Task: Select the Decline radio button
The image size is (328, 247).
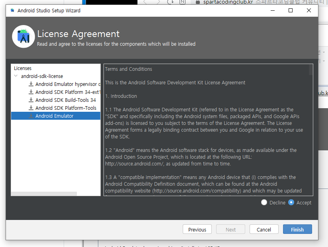Action: coord(264,202)
